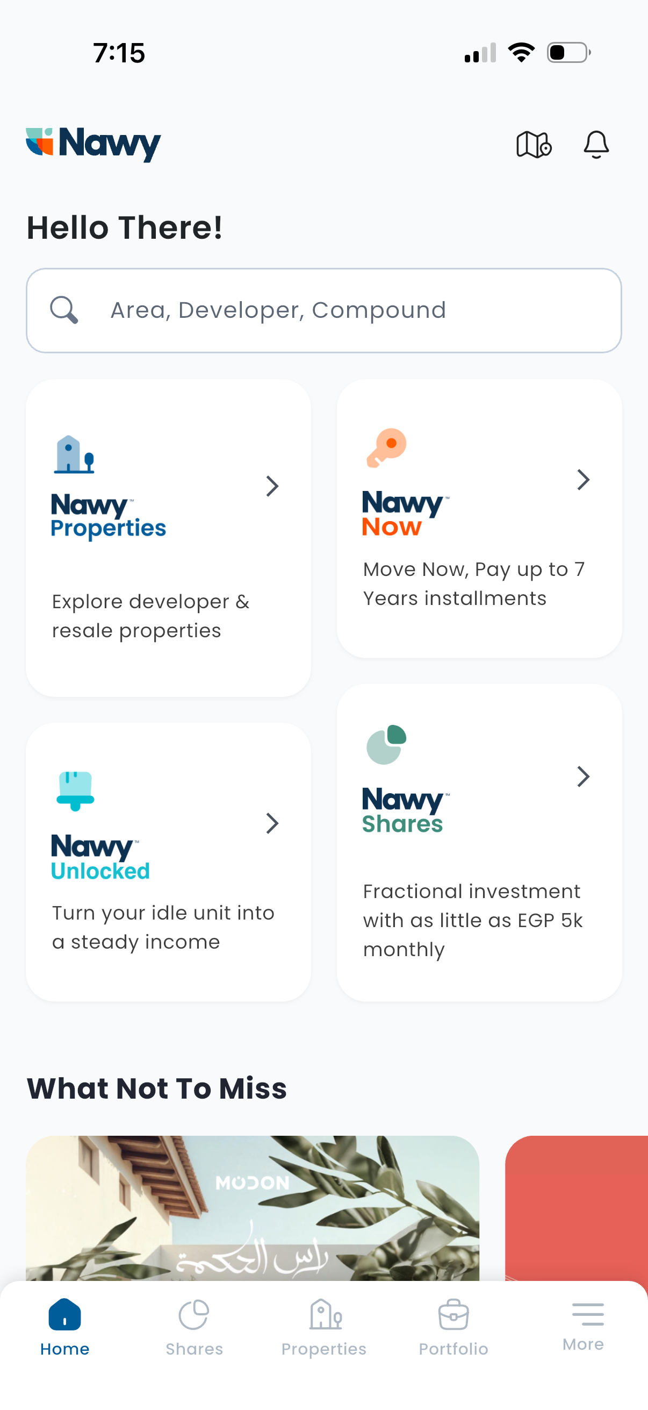648x1410 pixels.
Task: Expand Nawy Properties card chevron
Action: tap(272, 486)
